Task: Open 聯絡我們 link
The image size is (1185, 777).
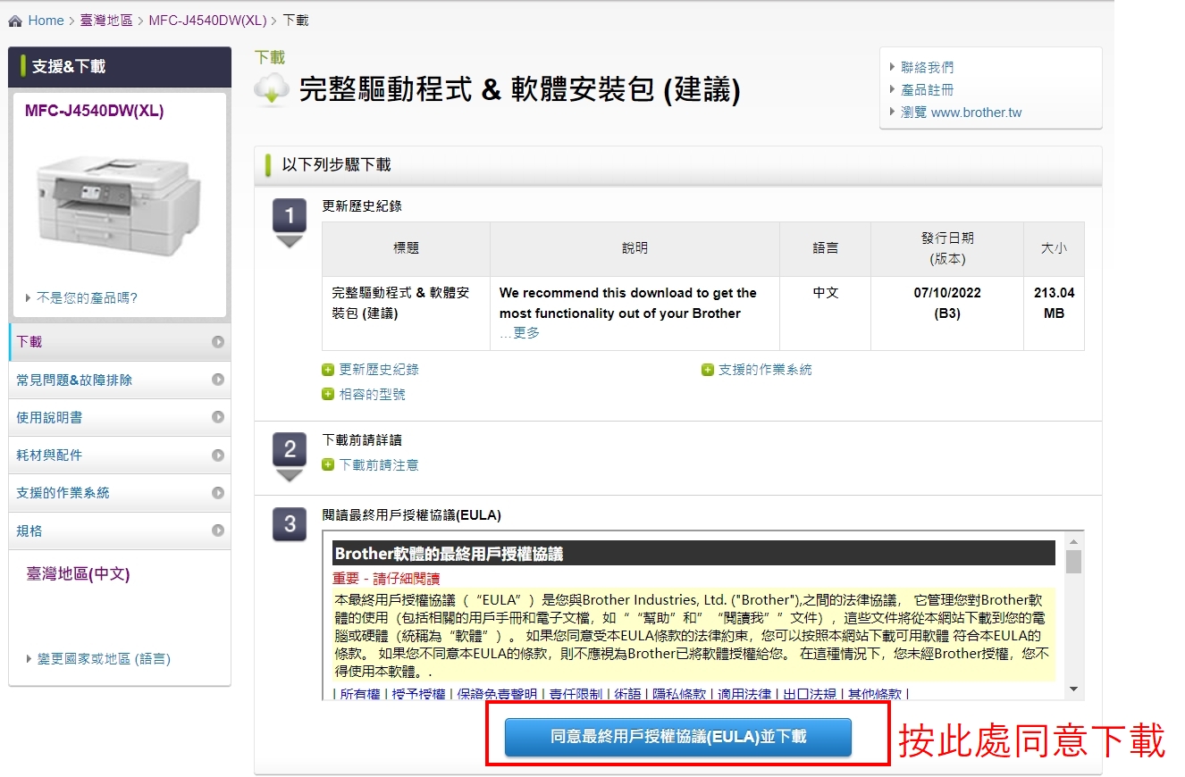Action: tap(927, 67)
